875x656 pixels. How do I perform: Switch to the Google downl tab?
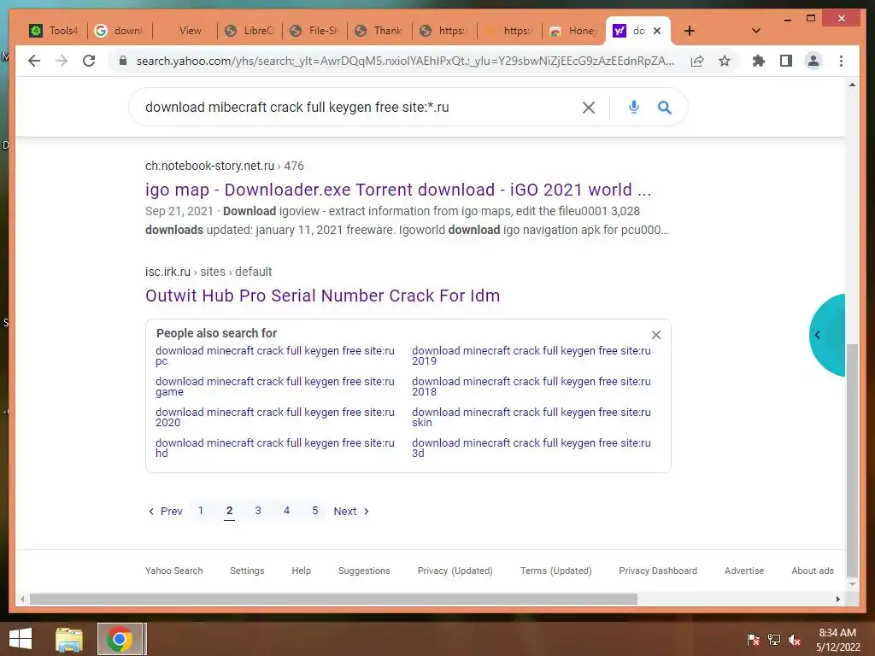tap(118, 31)
